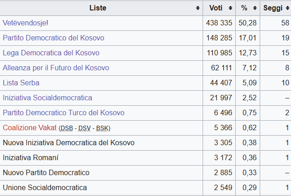Click the DSV abbreviation link

click(84, 128)
